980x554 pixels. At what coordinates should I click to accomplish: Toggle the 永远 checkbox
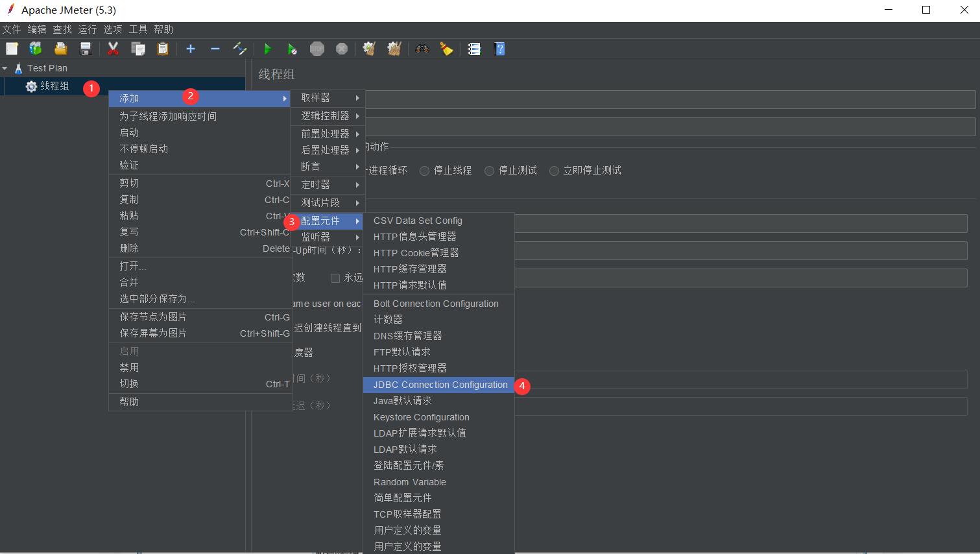pos(335,278)
